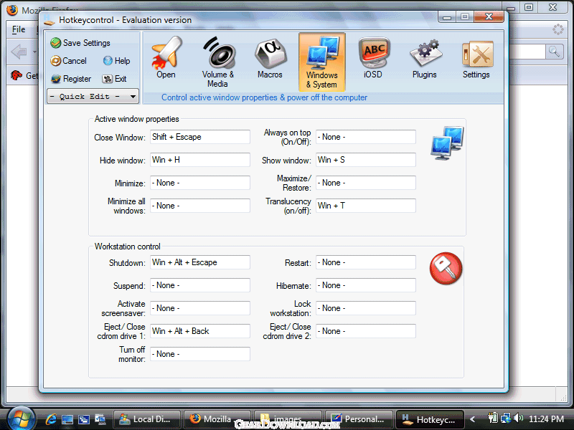Click the Firefox back arrow button

pos(19,52)
